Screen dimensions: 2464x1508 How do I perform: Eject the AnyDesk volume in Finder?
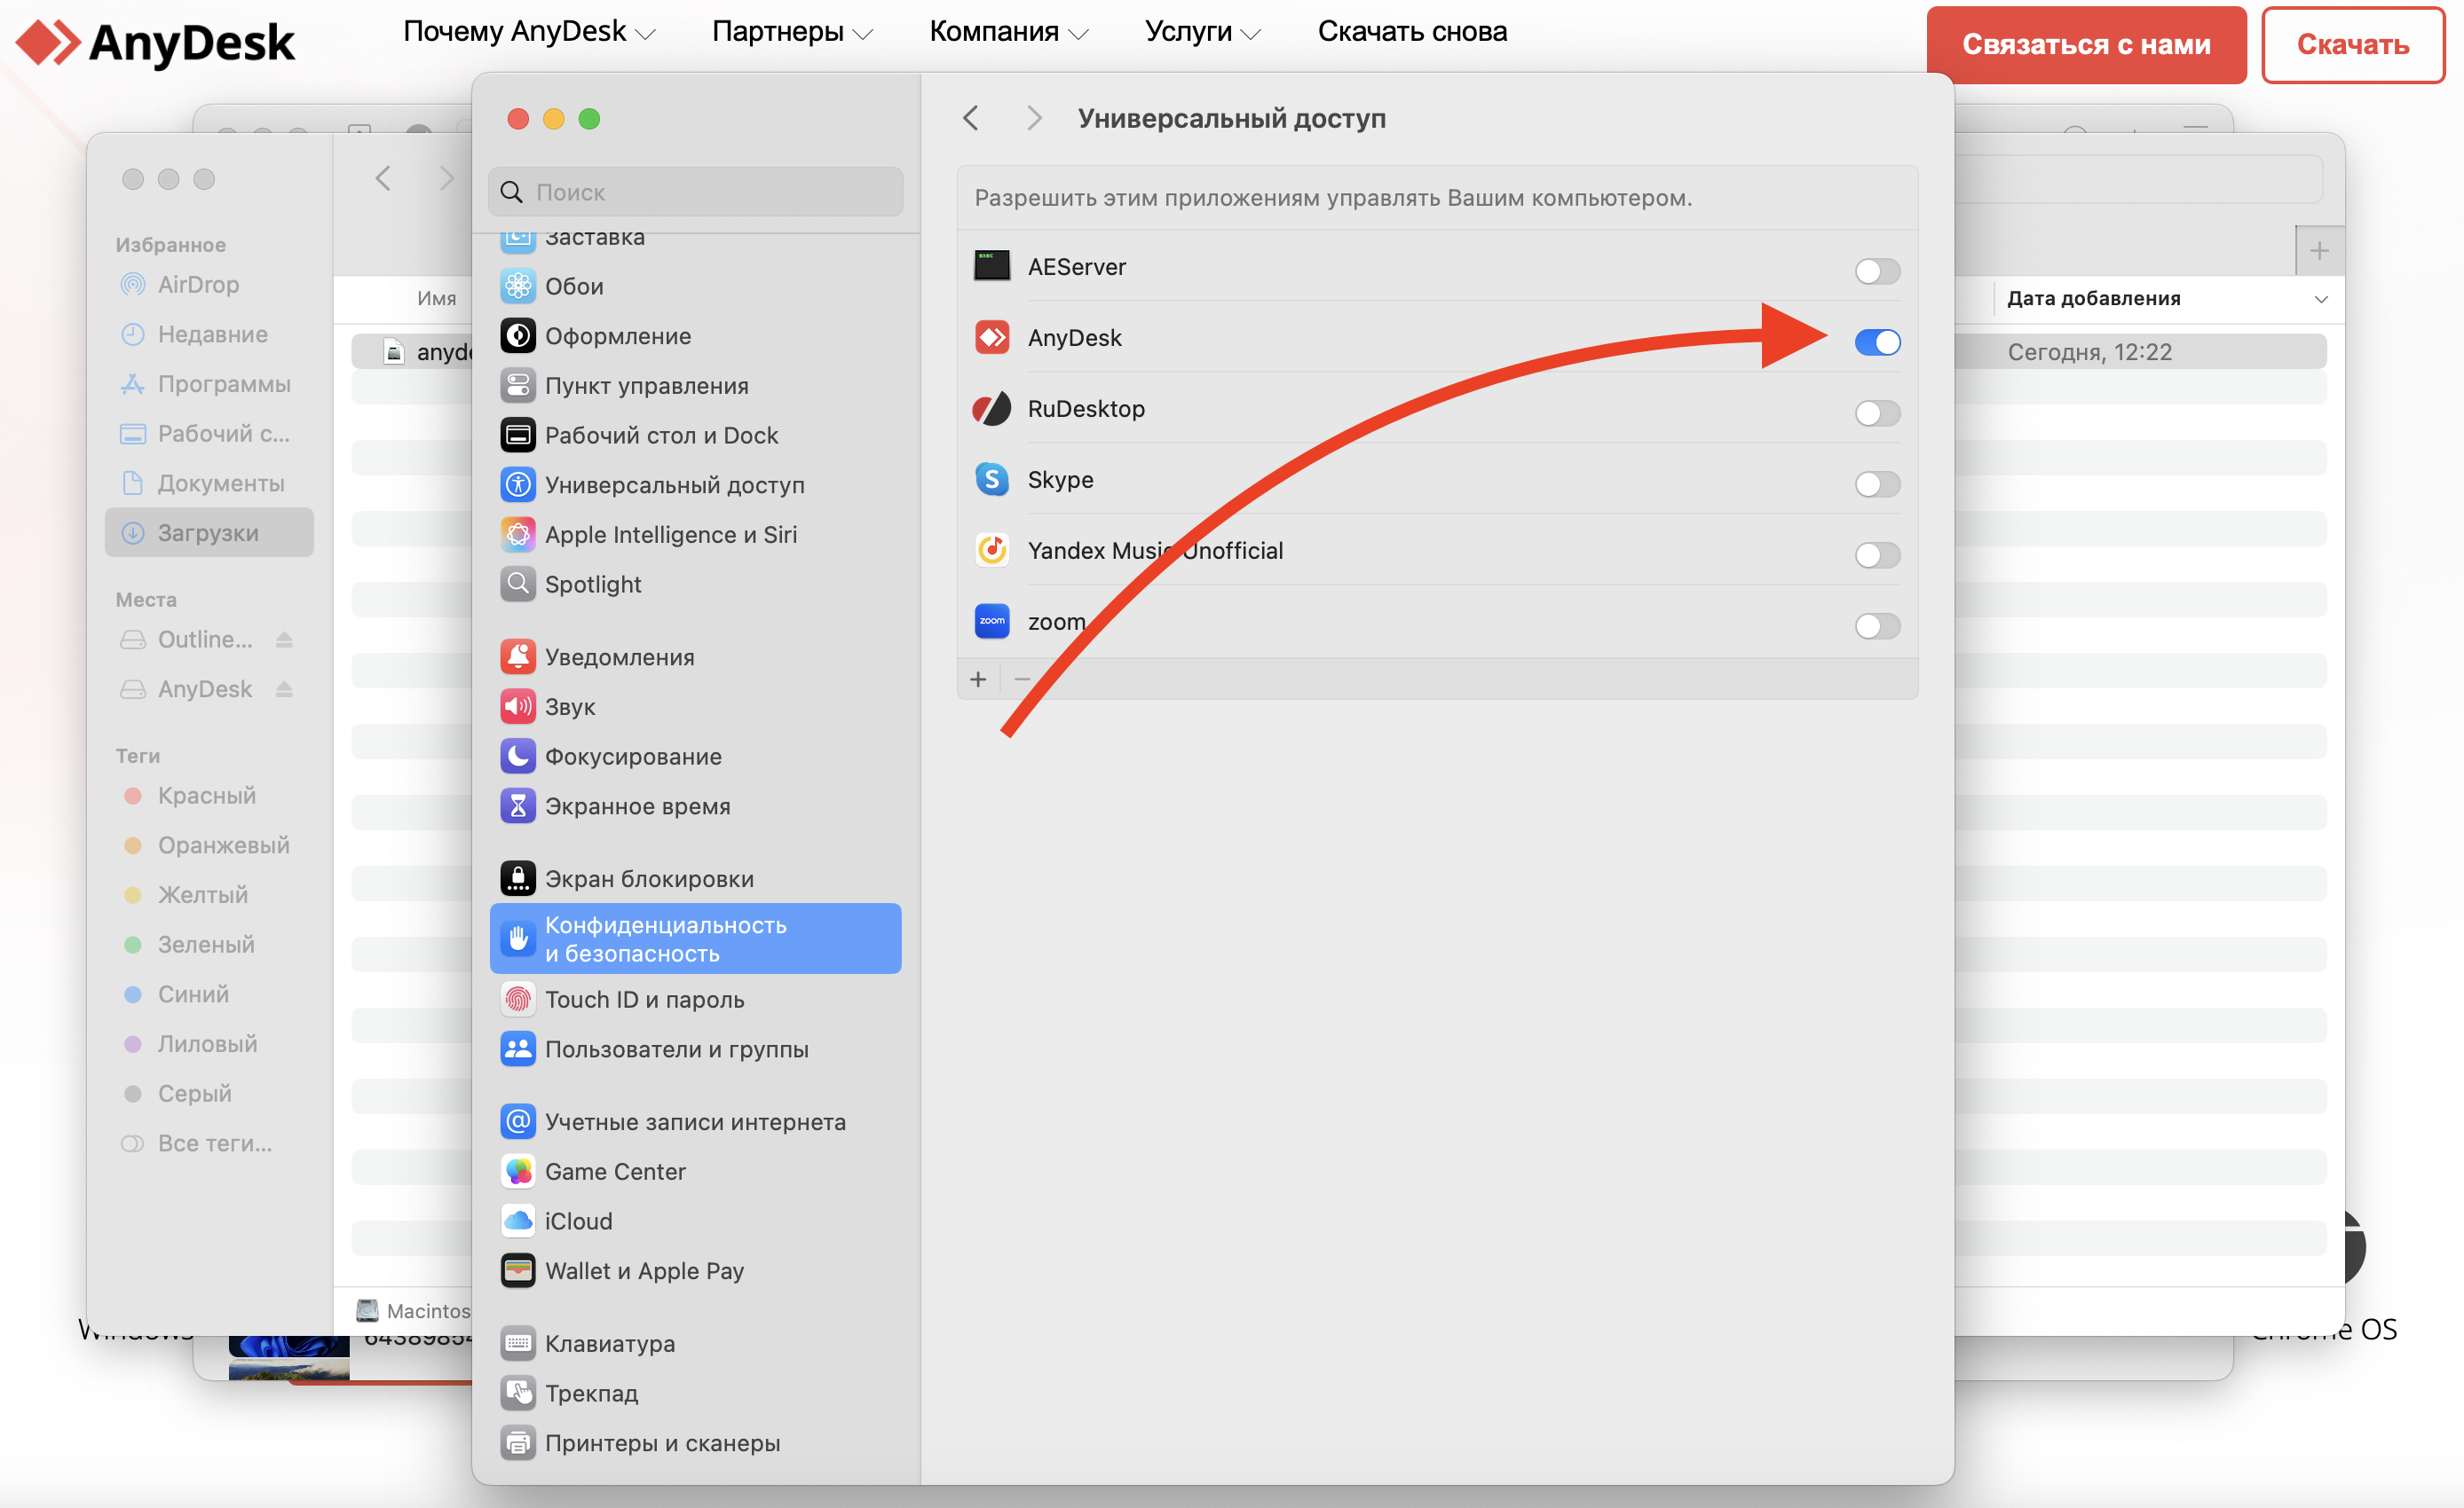tap(284, 688)
